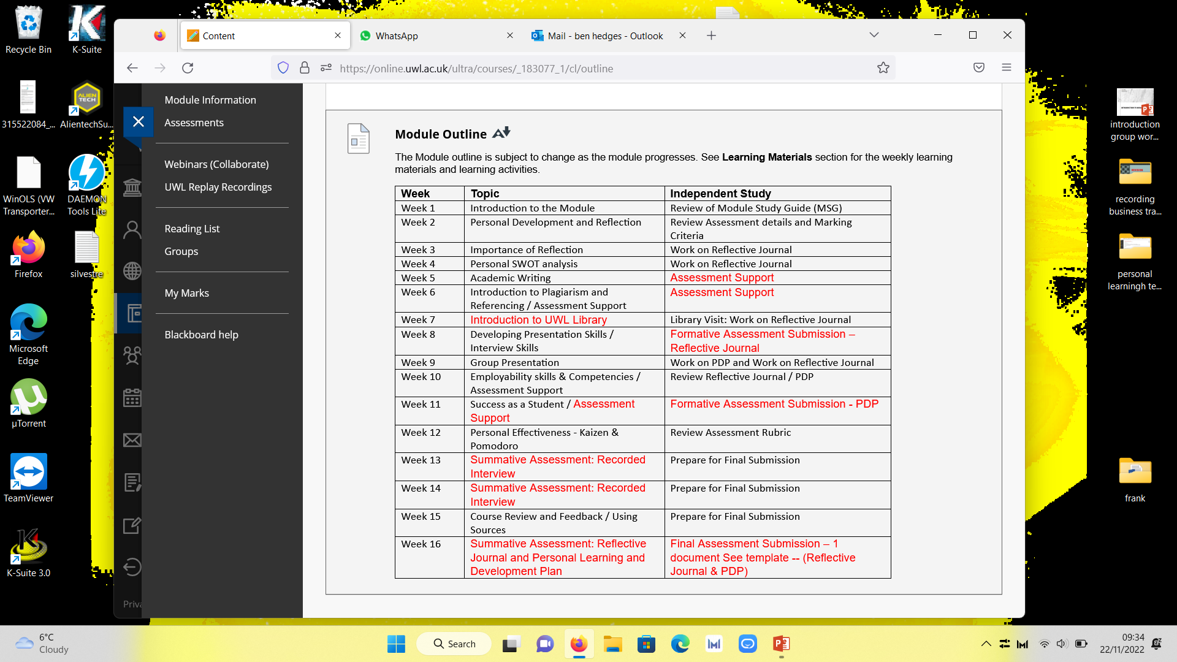Viewport: 1177px width, 662px height.
Task: Click the institution page building icon
Action: pos(132,188)
